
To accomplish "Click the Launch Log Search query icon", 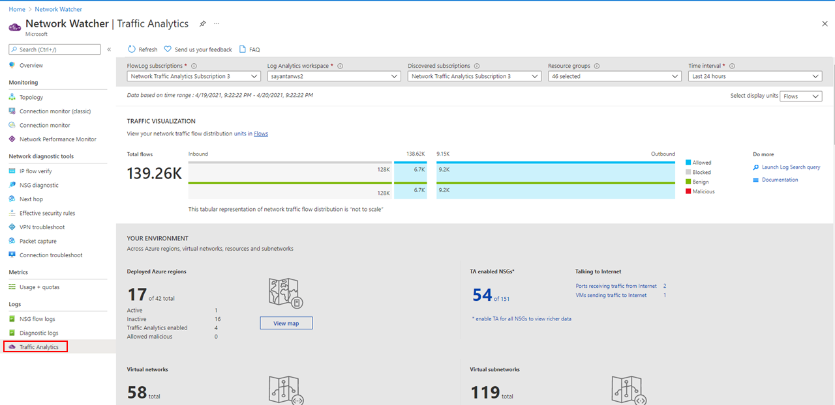I will click(x=756, y=167).
